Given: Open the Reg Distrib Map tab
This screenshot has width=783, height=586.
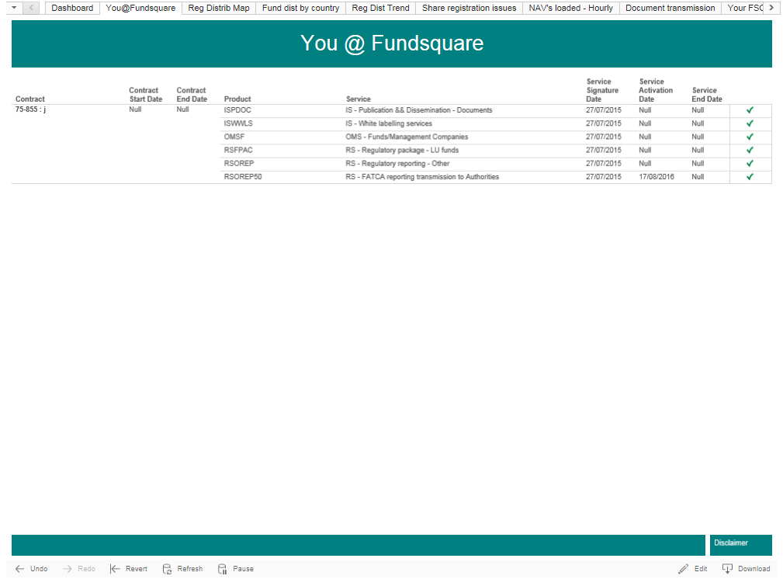Looking at the screenshot, I should click(x=219, y=8).
